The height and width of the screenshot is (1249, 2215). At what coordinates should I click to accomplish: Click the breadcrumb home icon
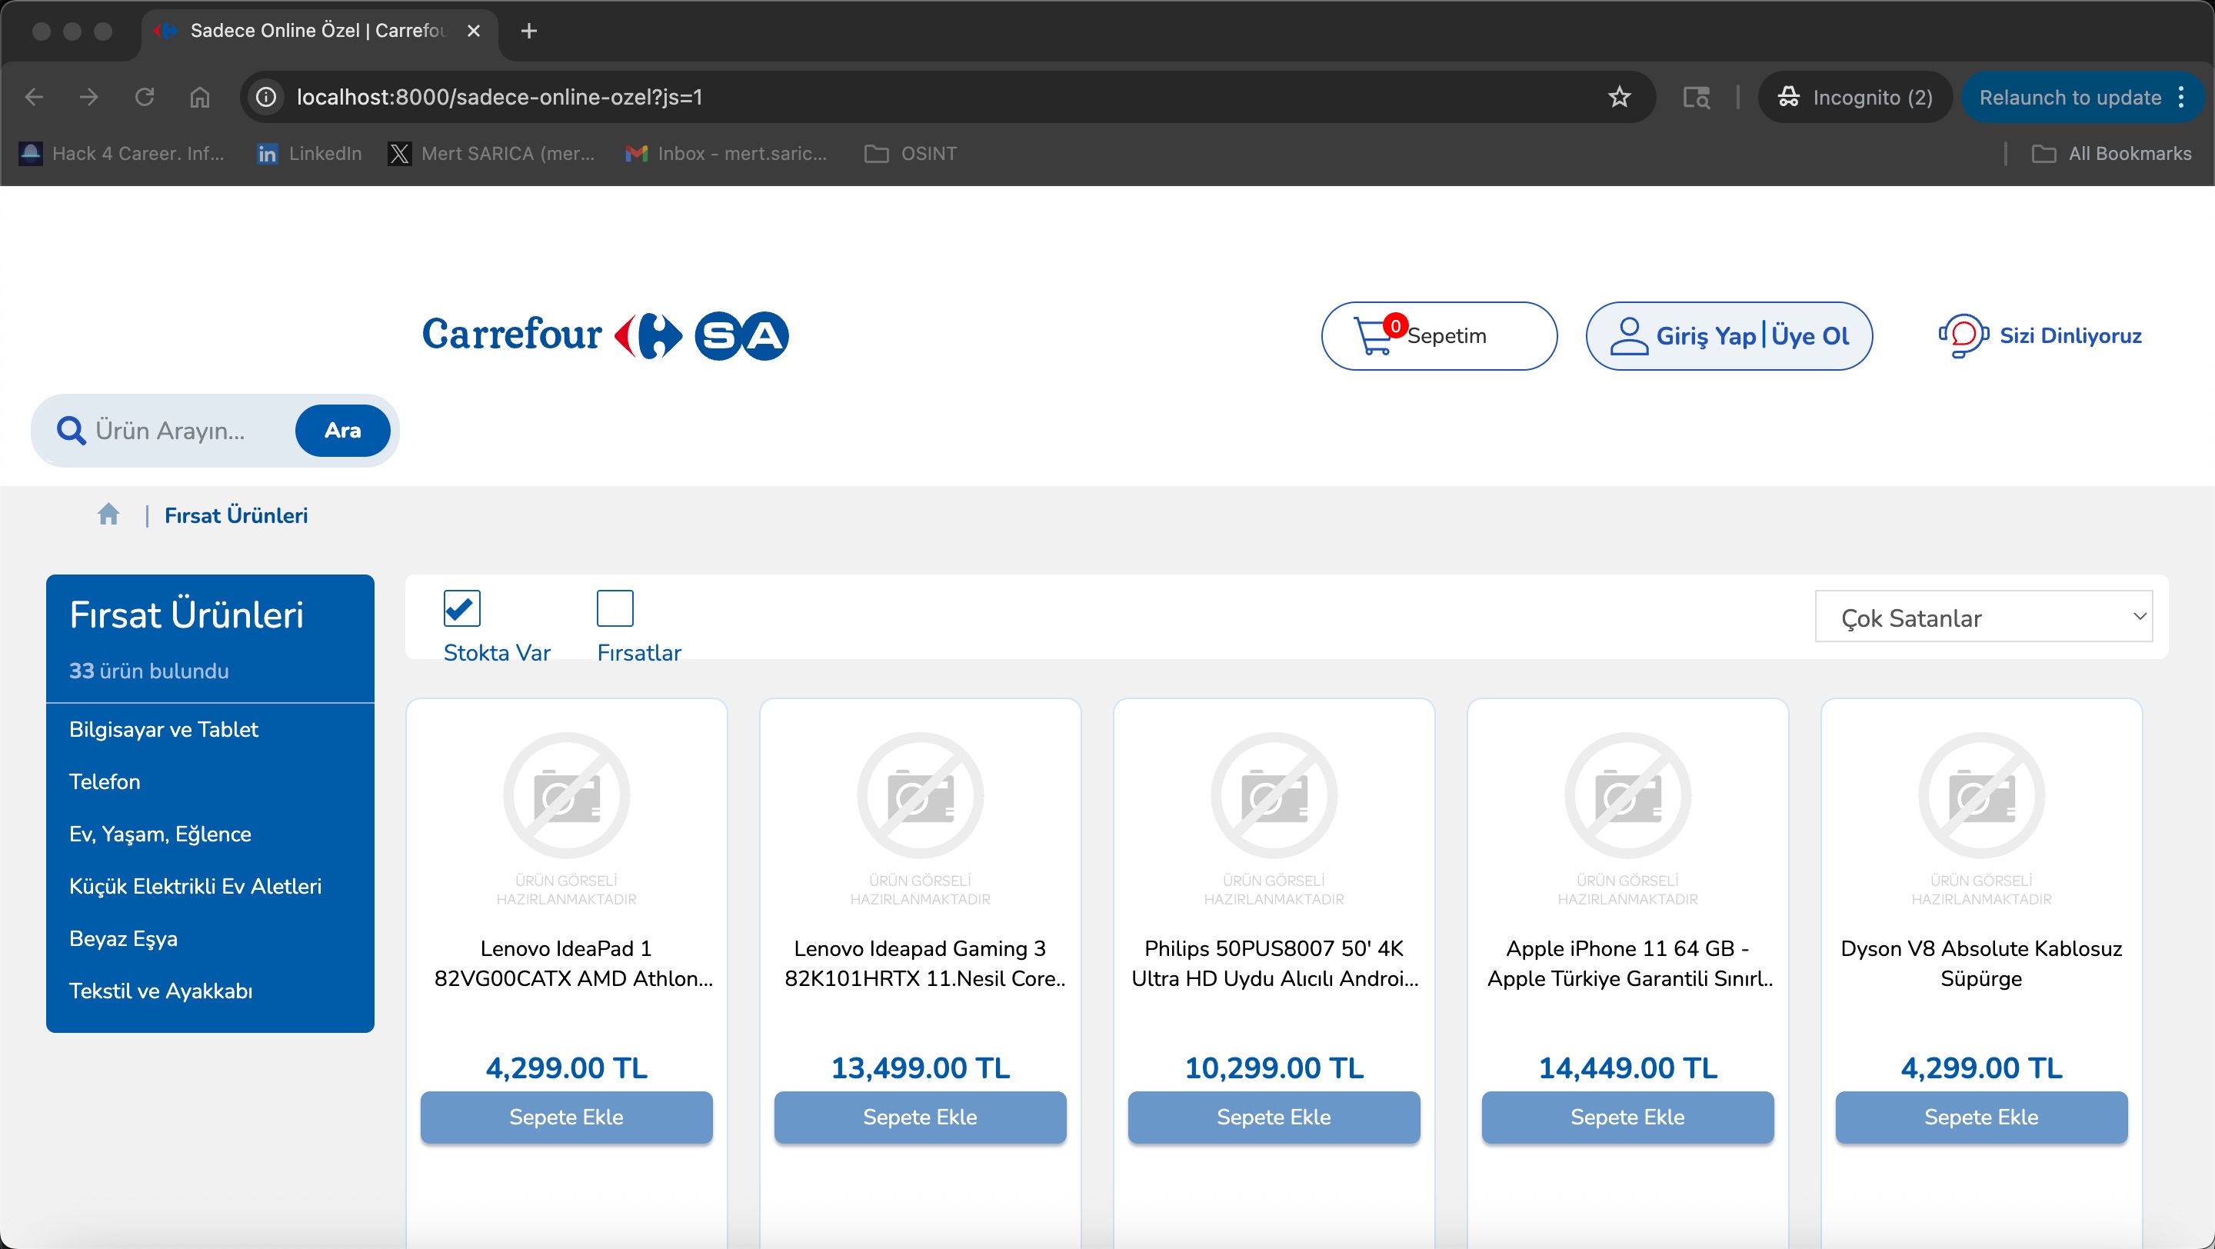(108, 514)
